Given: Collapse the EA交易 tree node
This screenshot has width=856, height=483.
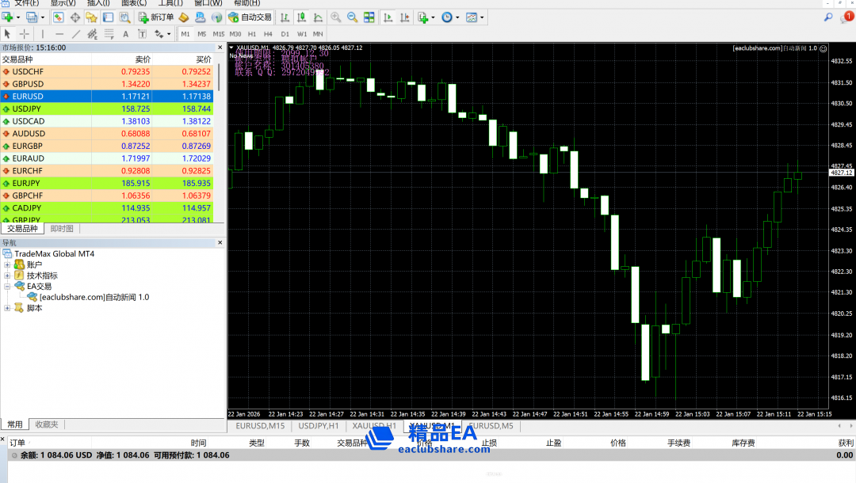Looking at the screenshot, I should pos(8,287).
